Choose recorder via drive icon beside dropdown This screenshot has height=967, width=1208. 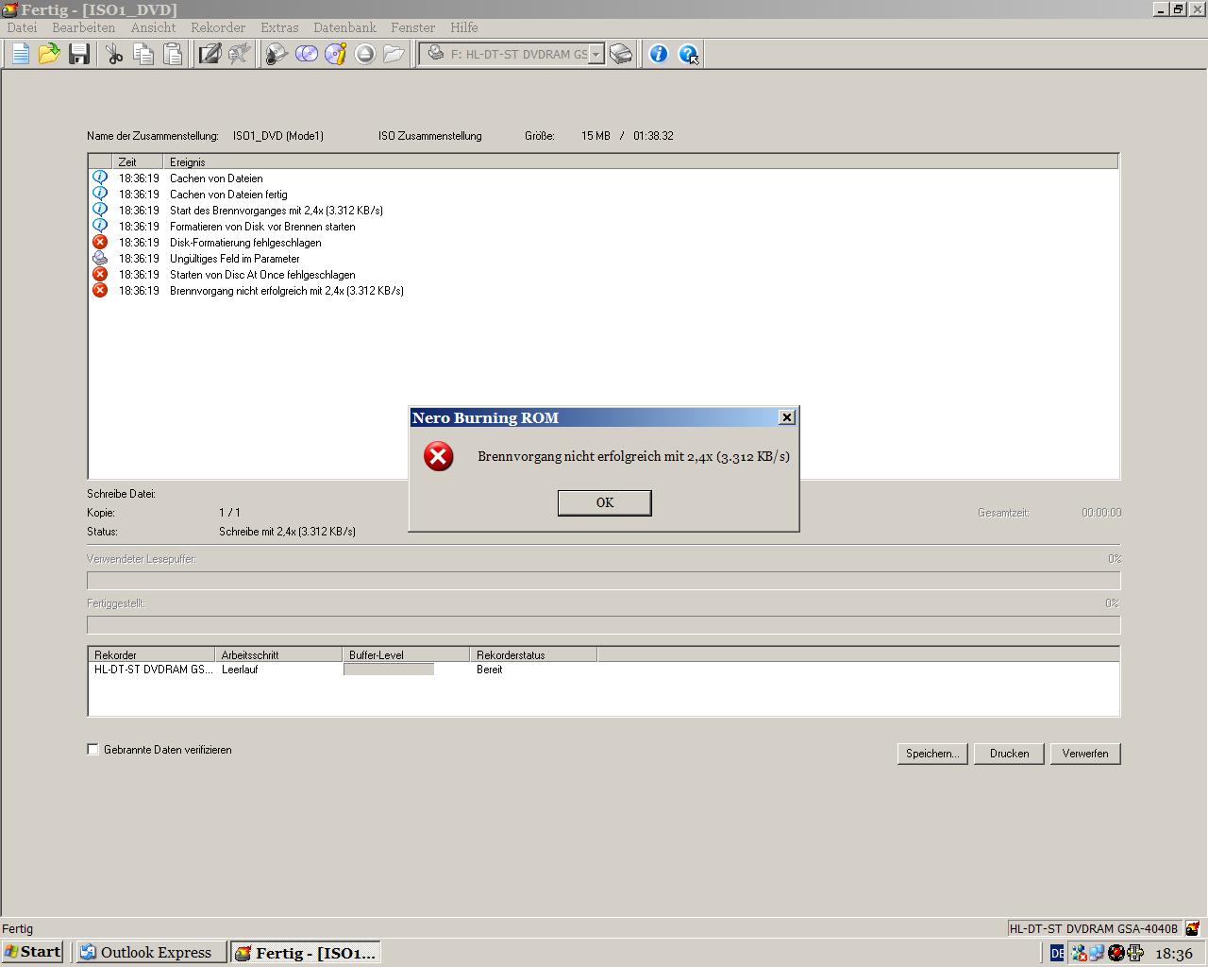621,54
